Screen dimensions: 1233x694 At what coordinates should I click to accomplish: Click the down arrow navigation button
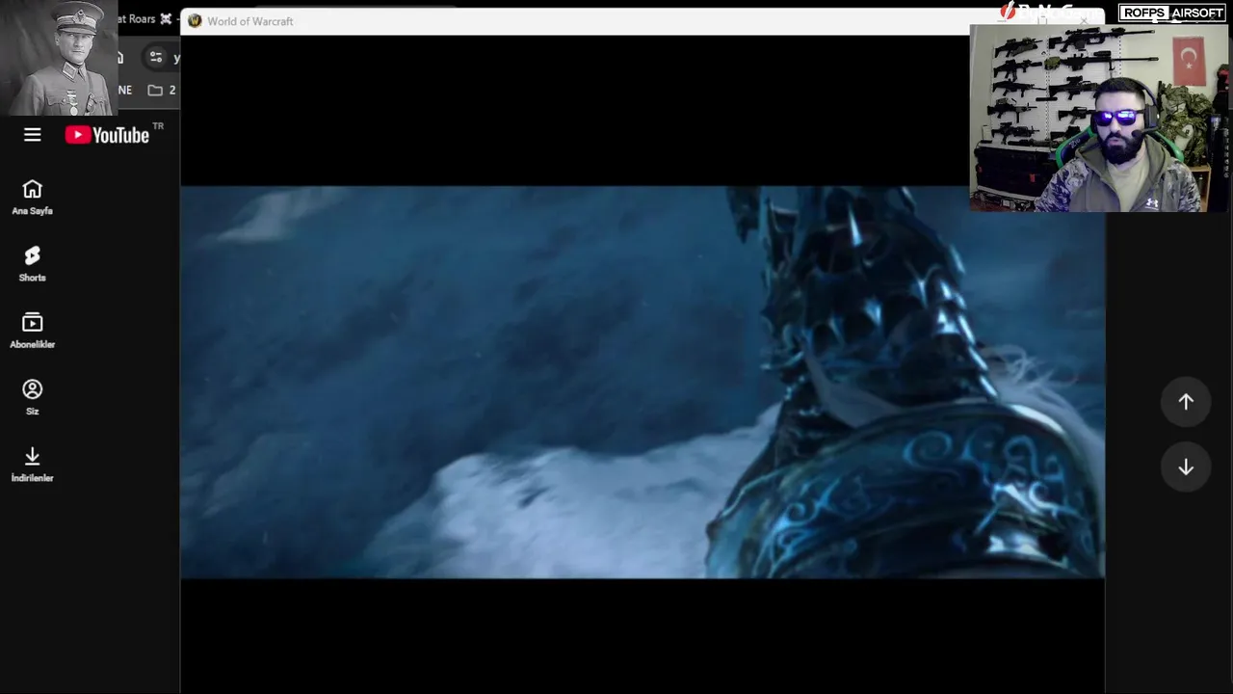(x=1186, y=467)
